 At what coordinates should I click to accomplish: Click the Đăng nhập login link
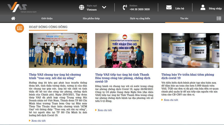(x=215, y=9)
